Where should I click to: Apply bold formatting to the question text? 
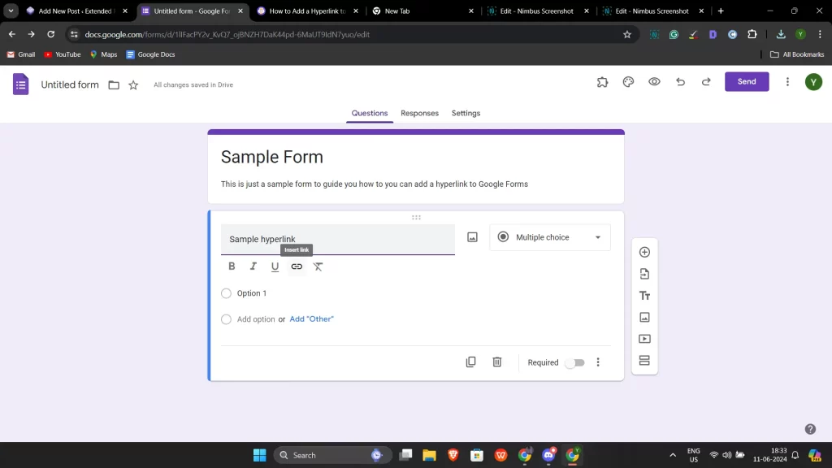pyautogui.click(x=232, y=266)
